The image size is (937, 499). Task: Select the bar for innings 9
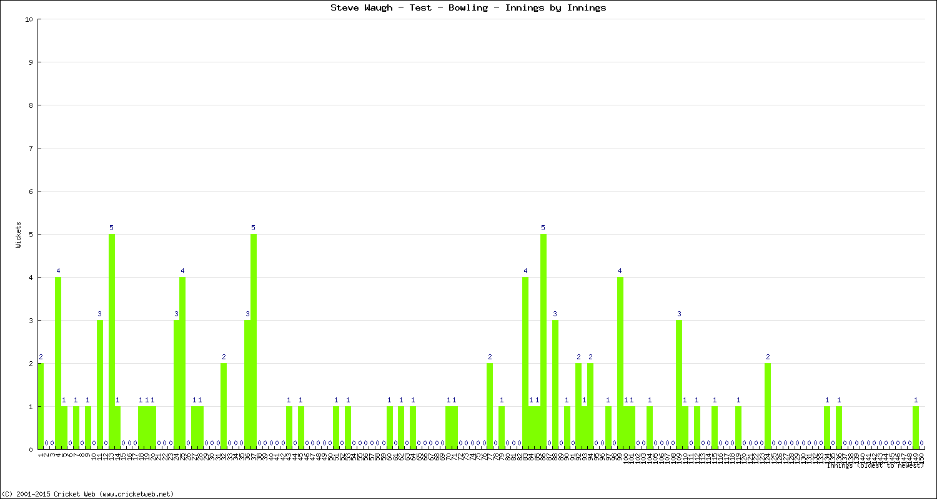pos(88,427)
